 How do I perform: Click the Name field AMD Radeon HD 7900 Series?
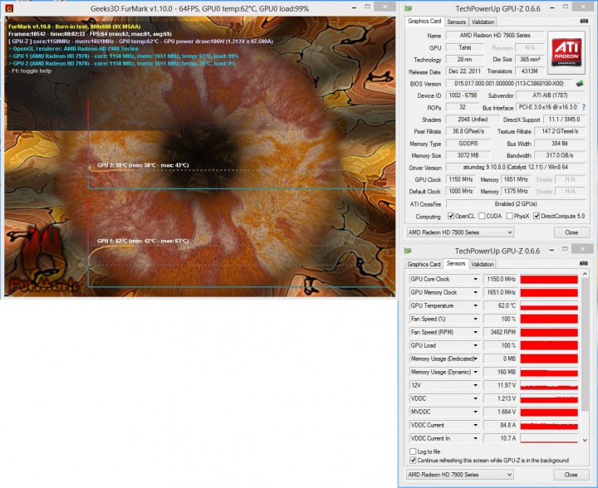pyautogui.click(x=495, y=35)
